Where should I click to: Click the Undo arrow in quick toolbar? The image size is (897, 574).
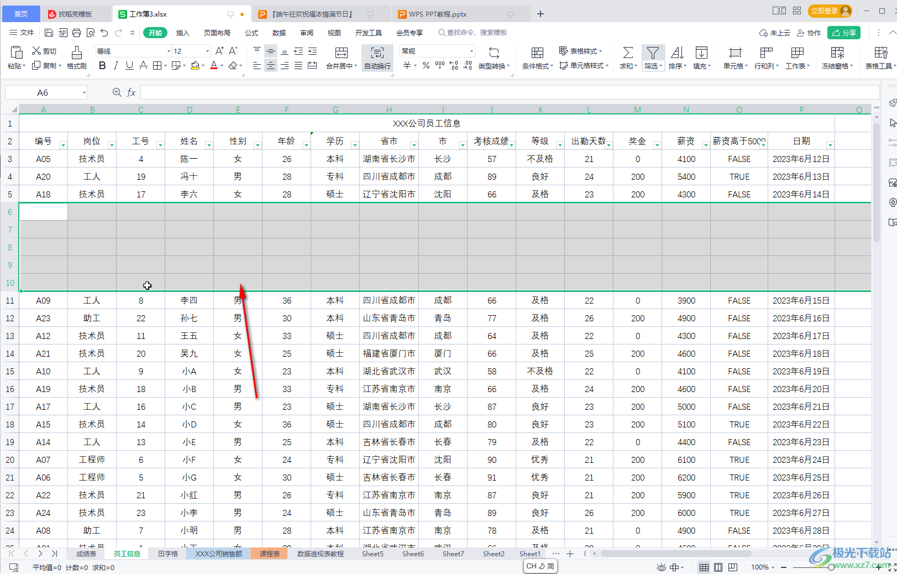coord(104,33)
